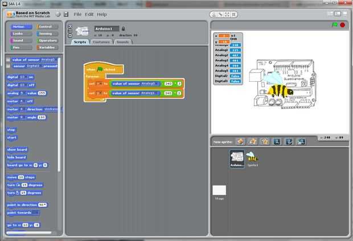This screenshot has width=353, height=241.
Task: Switch to the Scripts tab
Action: point(80,42)
